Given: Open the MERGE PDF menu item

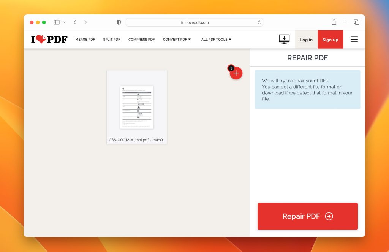Looking at the screenshot, I should (85, 39).
